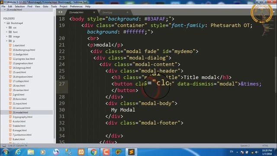
Task: Launch Internet Explorer from taskbar
Action: pos(18,152)
